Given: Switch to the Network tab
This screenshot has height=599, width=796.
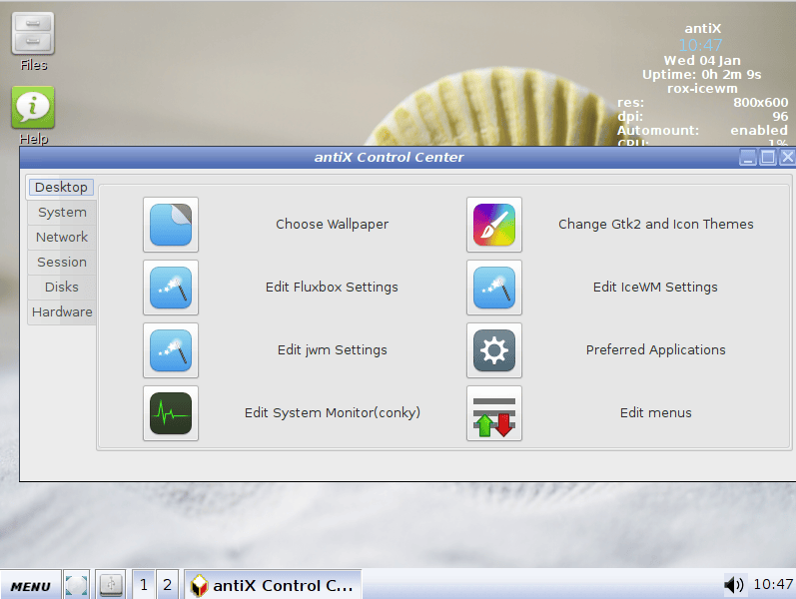Looking at the screenshot, I should point(62,237).
